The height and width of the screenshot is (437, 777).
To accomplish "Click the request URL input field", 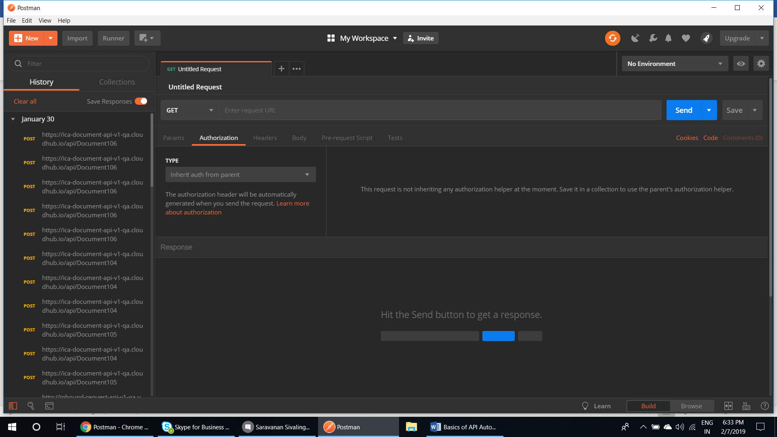I will 440,110.
